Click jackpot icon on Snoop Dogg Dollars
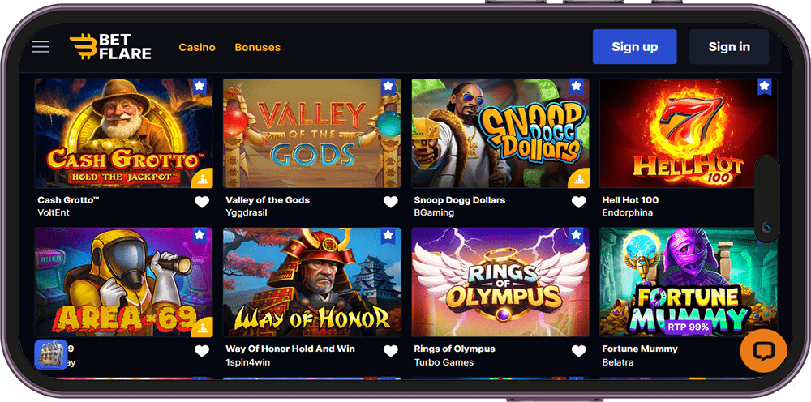 click(579, 177)
